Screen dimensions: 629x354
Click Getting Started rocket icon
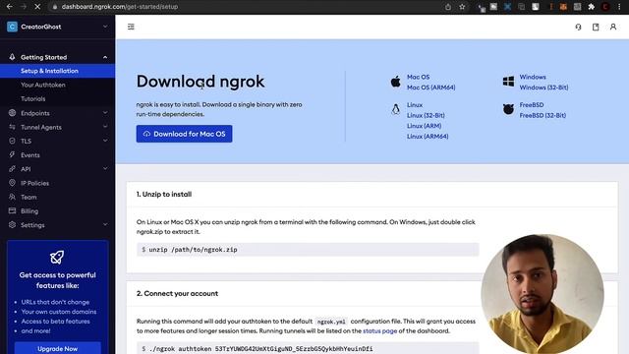click(12, 57)
